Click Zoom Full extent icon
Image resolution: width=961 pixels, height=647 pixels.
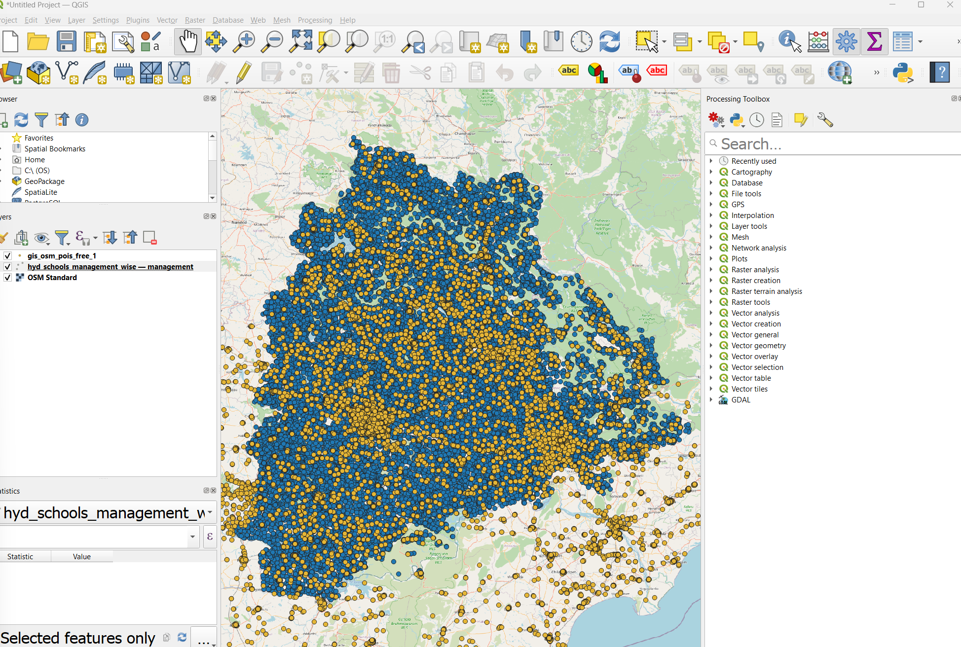tap(300, 41)
